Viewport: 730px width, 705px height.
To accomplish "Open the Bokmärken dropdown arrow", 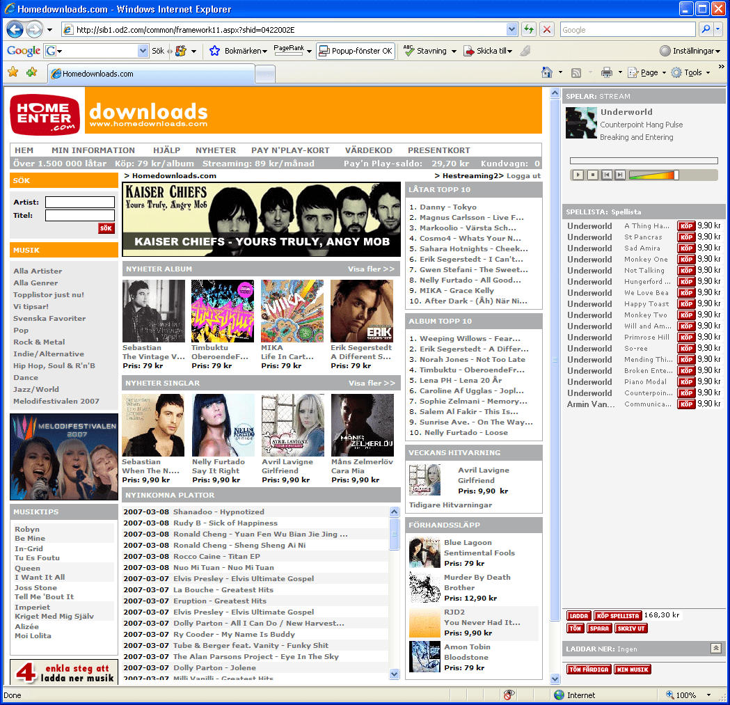I will [264, 52].
